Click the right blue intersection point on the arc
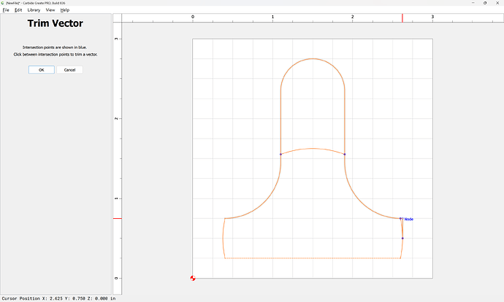 pyautogui.click(x=345, y=154)
